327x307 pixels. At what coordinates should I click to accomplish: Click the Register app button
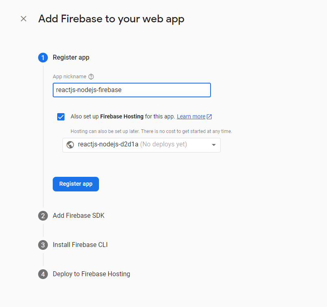75,184
